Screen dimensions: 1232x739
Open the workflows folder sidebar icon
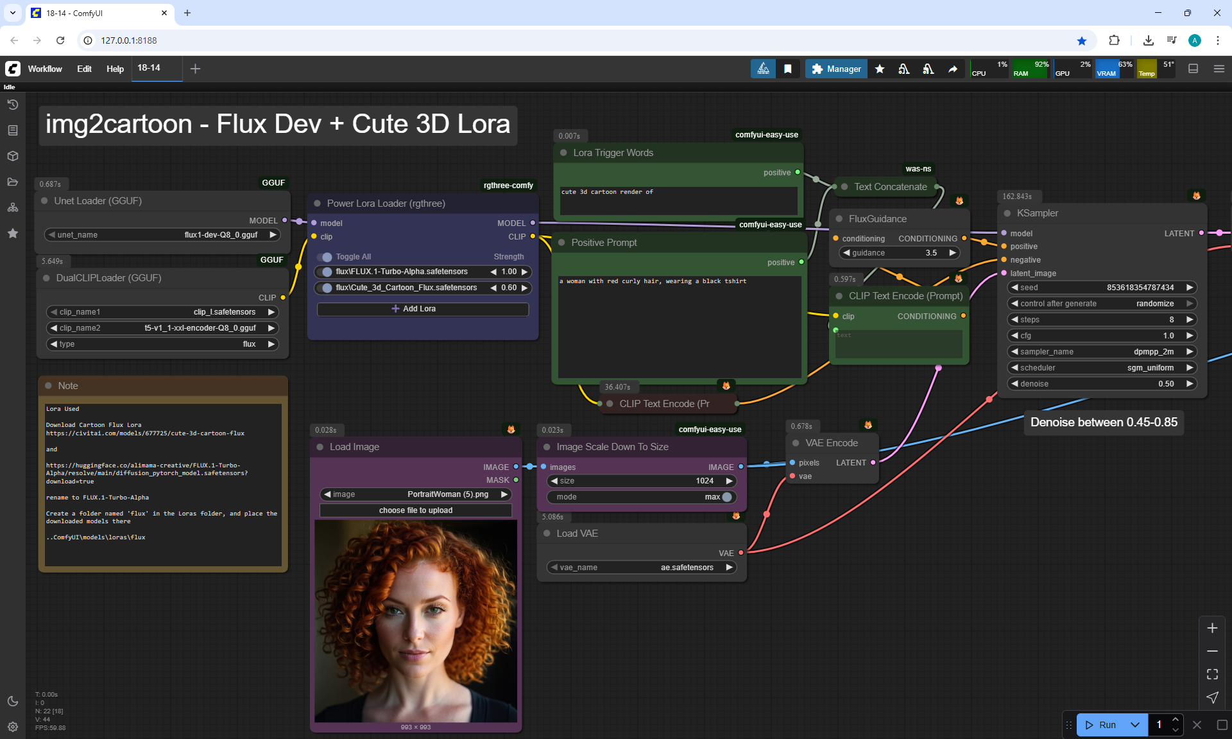(13, 182)
